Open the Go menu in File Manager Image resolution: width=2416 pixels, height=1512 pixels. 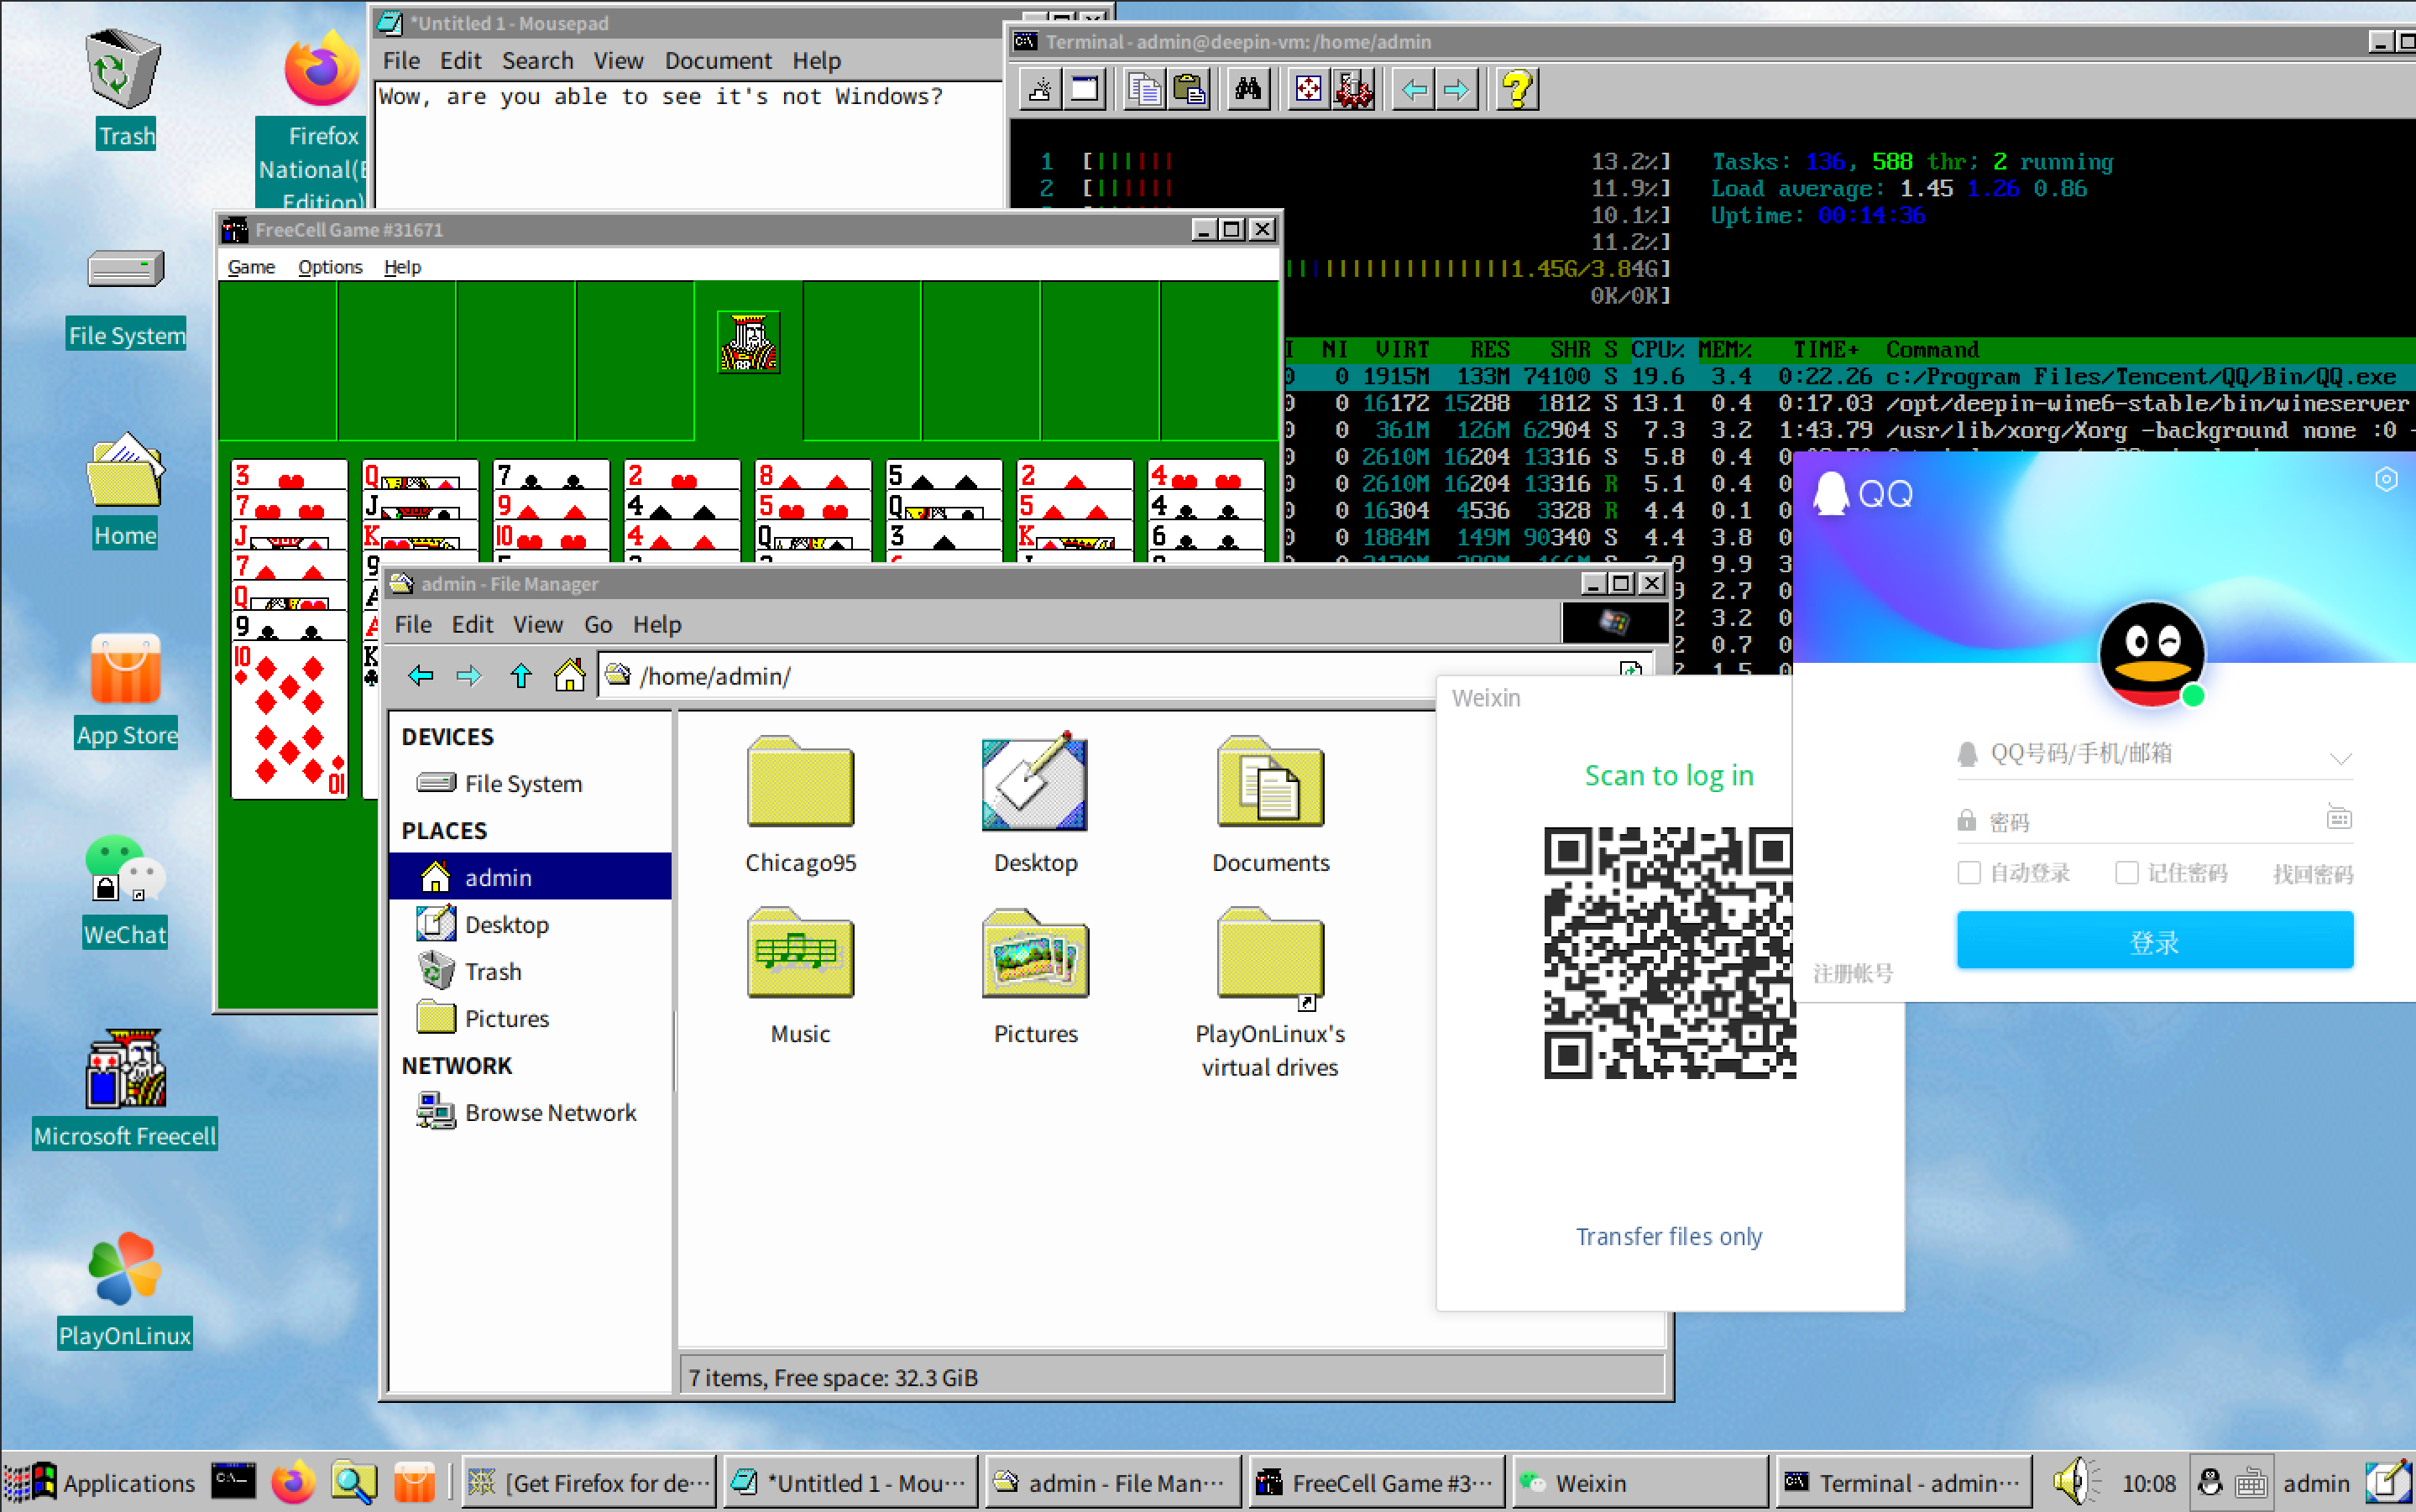coord(599,624)
